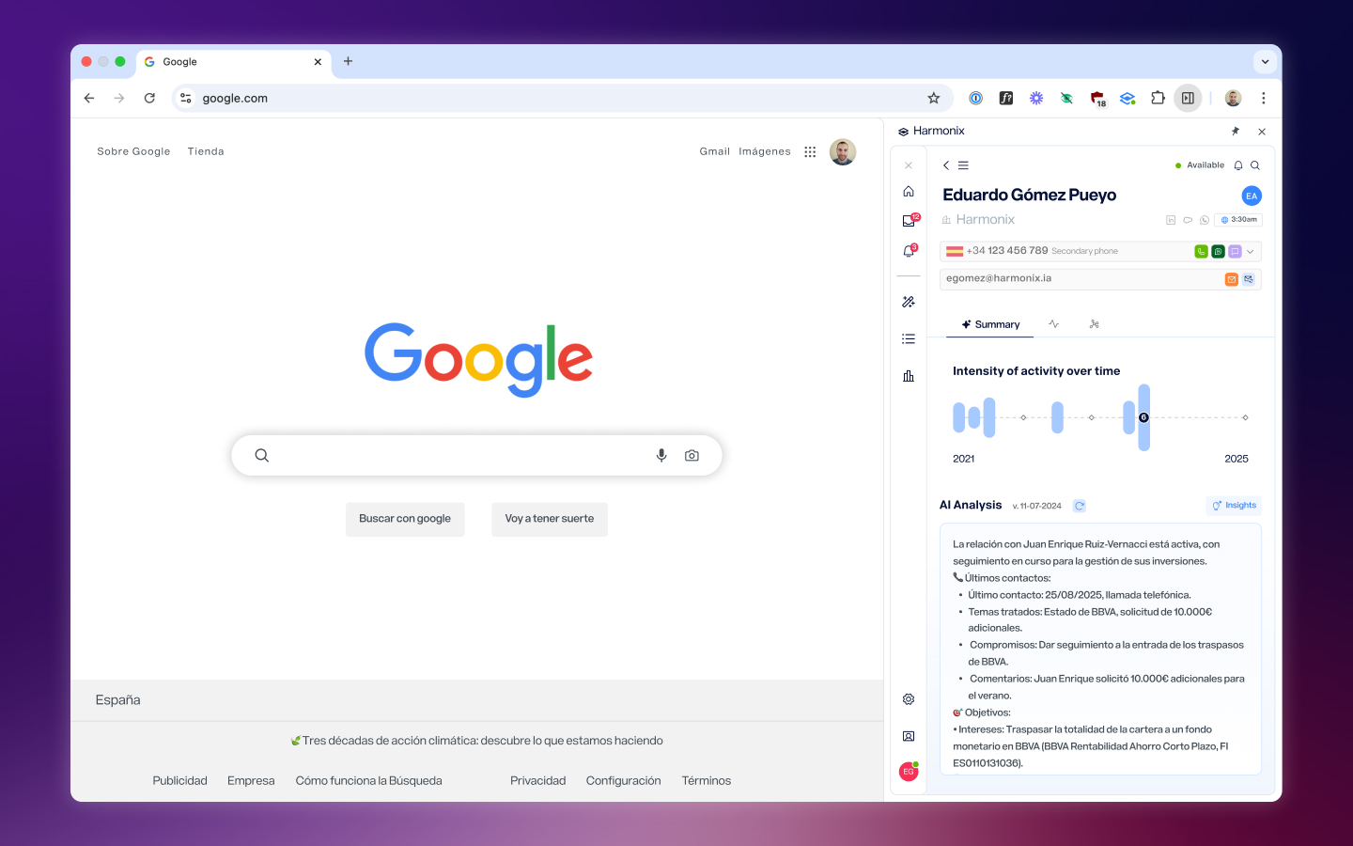The width and height of the screenshot is (1353, 846).
Task: Click the red EG user avatar
Action: (x=909, y=772)
